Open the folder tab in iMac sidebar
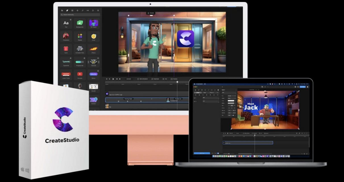The height and width of the screenshot is (182, 344). [62, 10]
